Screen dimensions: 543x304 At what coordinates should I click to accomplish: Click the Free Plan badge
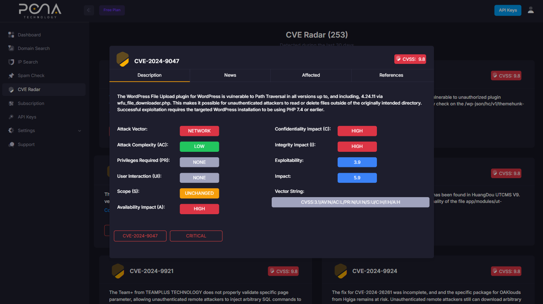[x=112, y=10]
